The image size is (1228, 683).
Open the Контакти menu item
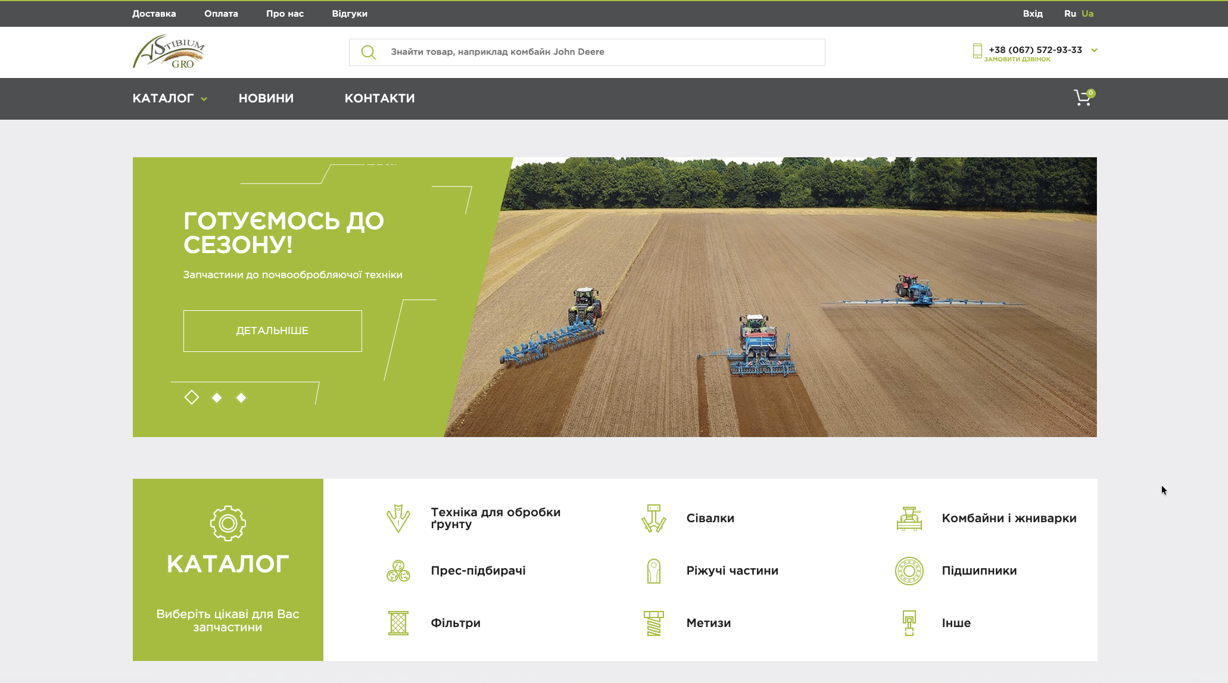(379, 98)
